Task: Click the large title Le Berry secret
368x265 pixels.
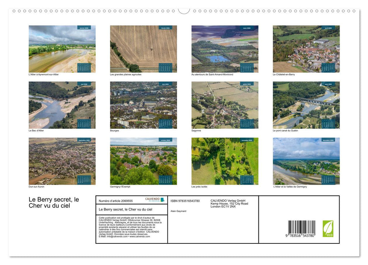Action: point(53,203)
